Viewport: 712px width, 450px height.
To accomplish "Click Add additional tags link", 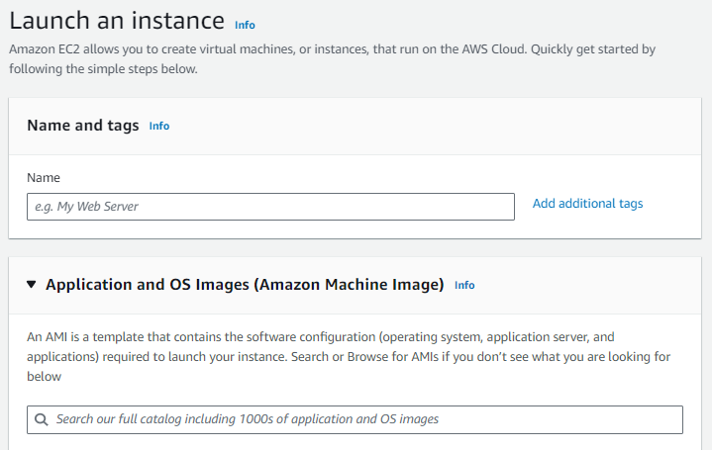I will pyautogui.click(x=587, y=204).
